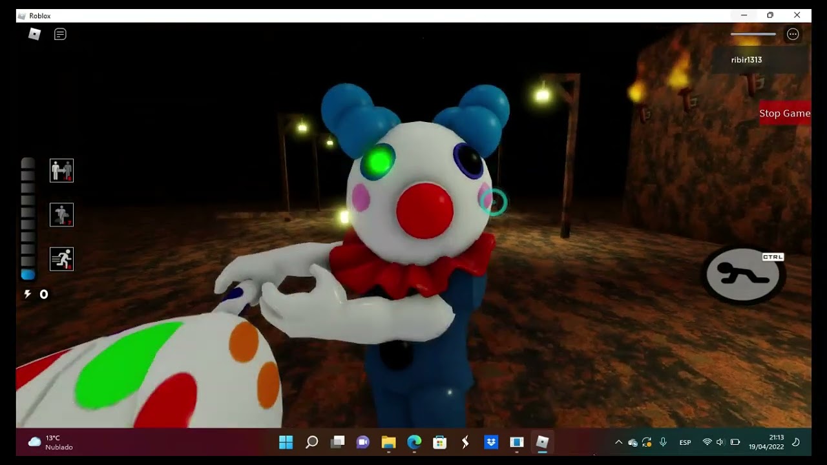Open the three-dots more options button
This screenshot has width=827, height=465.
point(793,34)
